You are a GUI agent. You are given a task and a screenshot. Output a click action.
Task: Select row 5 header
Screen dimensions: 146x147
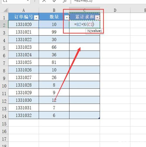4,47
